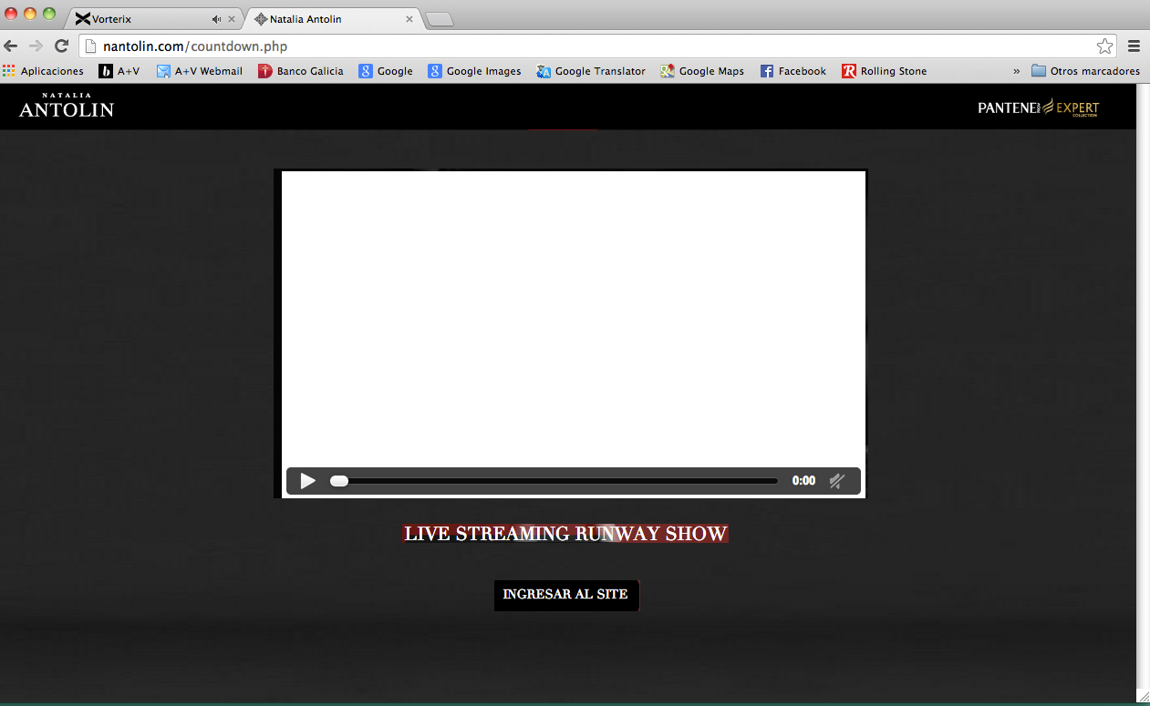This screenshot has width=1150, height=706.
Task: Mute audio icon on Vorterix tab
Action: point(216,19)
